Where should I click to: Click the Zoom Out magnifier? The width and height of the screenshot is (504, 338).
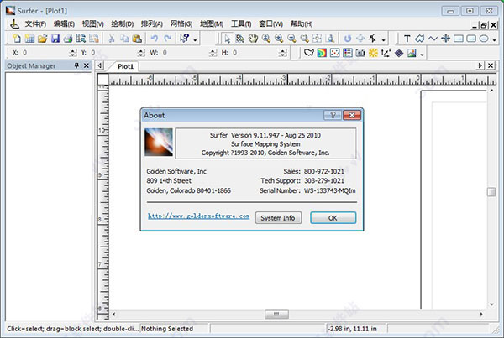(x=291, y=39)
